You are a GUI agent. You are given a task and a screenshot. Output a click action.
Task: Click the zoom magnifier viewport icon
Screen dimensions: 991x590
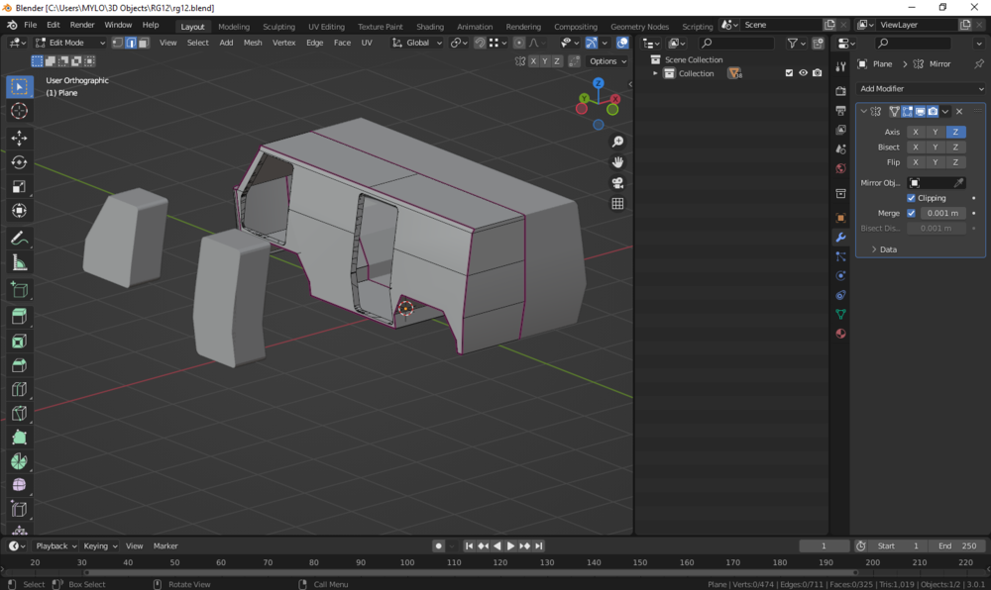point(617,142)
